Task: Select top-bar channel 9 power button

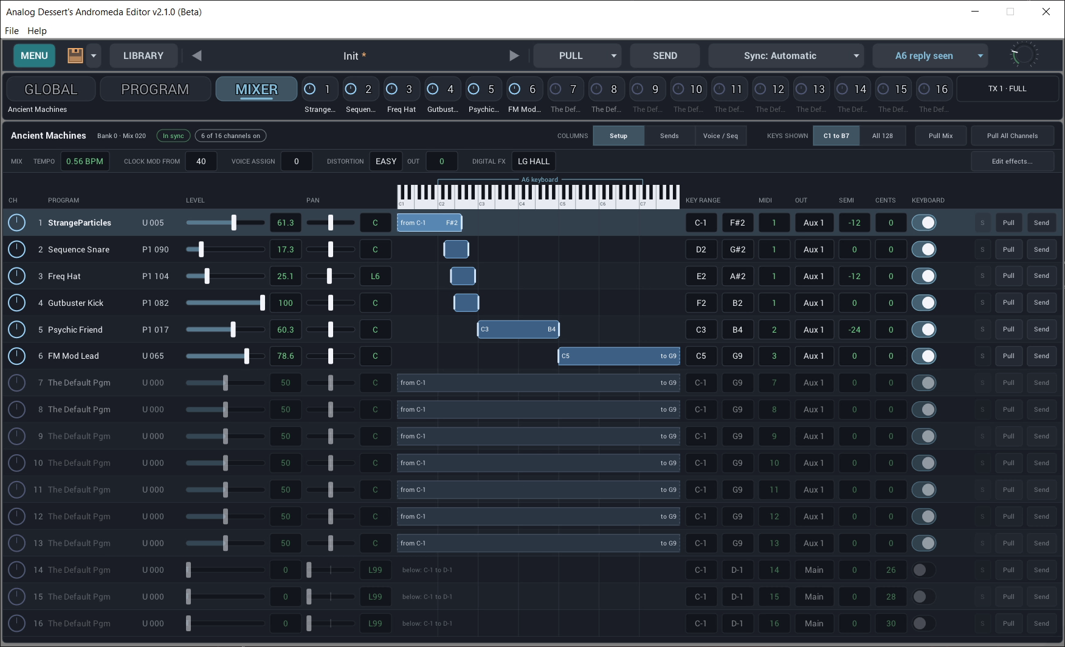Action: 638,89
